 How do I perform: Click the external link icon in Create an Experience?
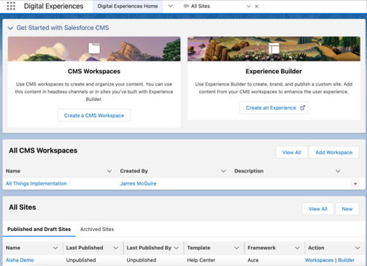302,107
